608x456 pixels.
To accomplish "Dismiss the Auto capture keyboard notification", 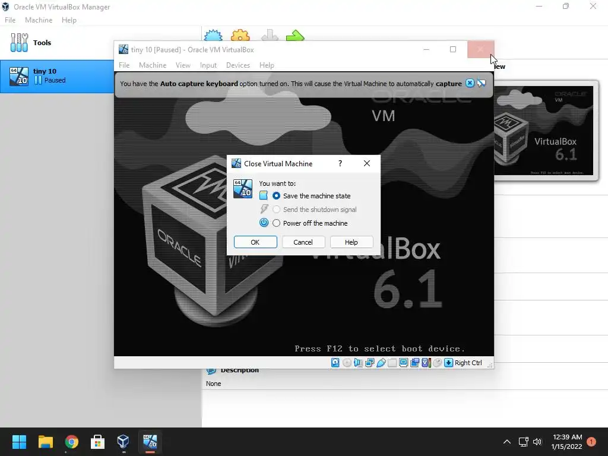I will click(470, 83).
